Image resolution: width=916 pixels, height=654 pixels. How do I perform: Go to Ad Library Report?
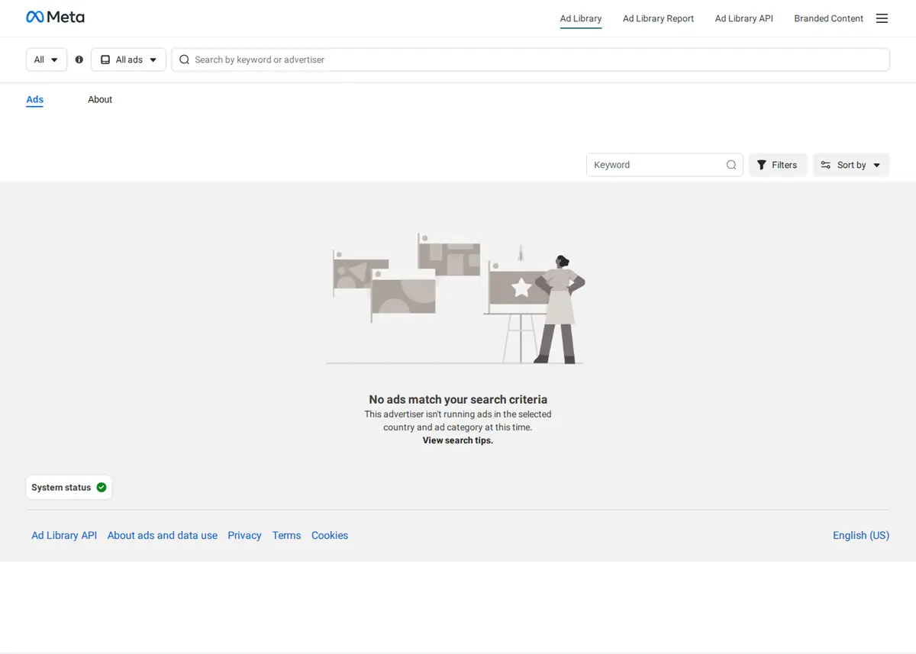(658, 18)
